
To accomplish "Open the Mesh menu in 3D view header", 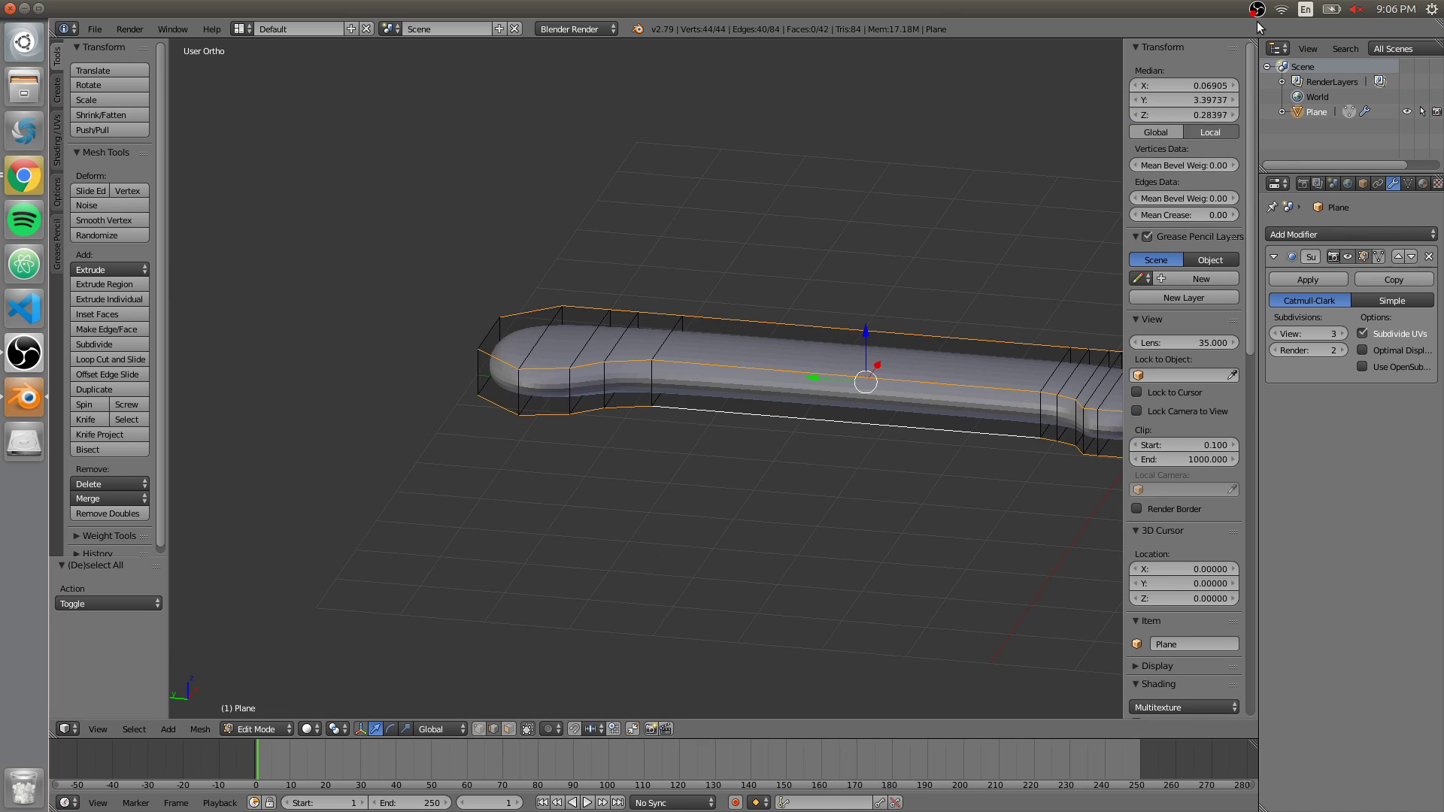I will tap(200, 729).
